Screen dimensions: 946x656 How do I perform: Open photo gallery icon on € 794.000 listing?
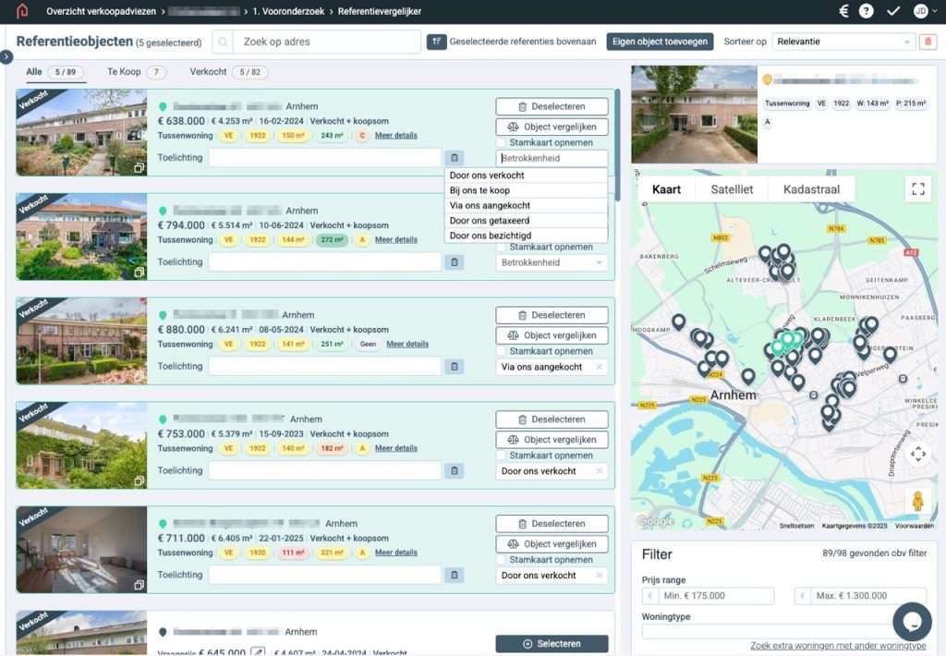coord(139,273)
